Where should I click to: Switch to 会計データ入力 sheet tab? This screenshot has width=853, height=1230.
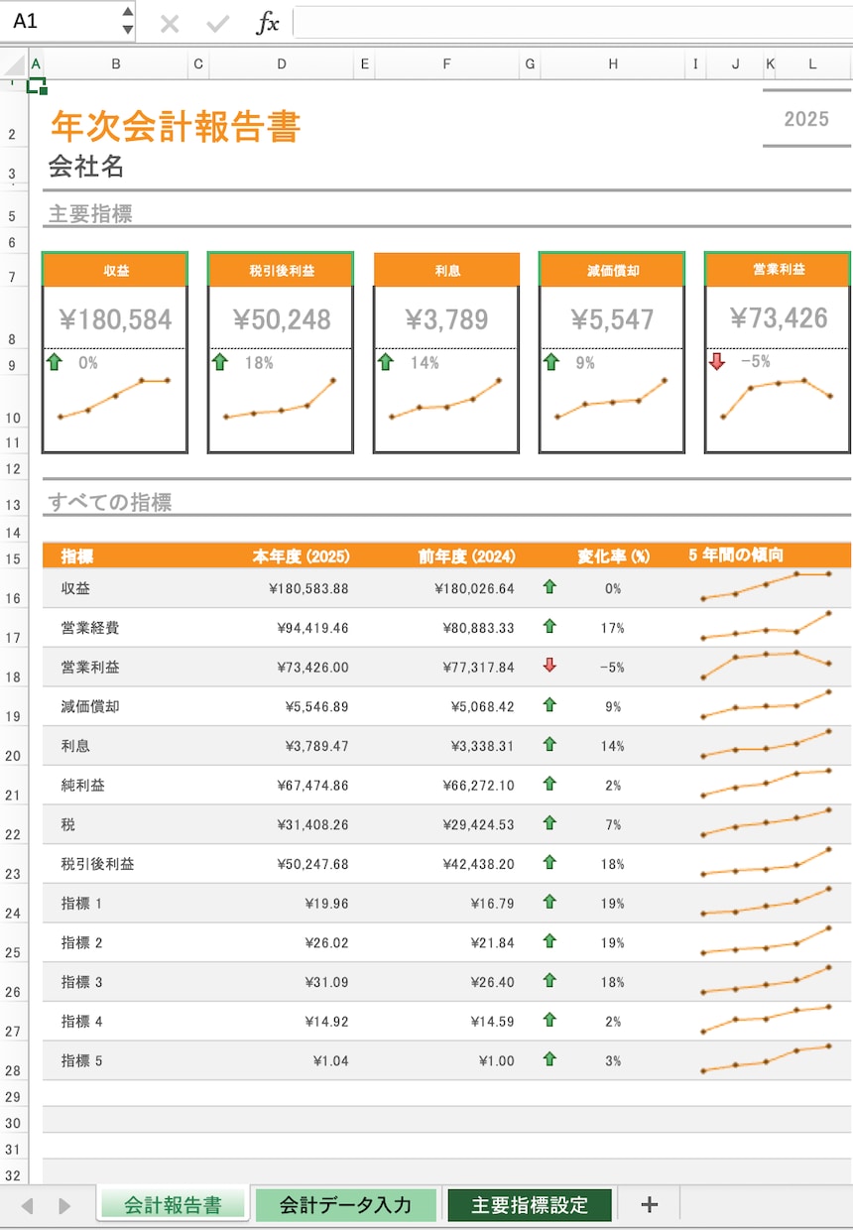345,1205
